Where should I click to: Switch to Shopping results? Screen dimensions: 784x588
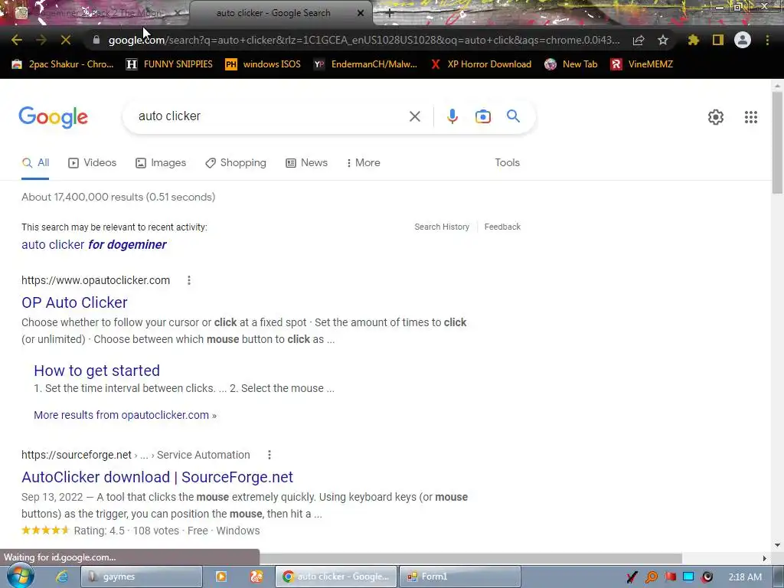point(236,163)
